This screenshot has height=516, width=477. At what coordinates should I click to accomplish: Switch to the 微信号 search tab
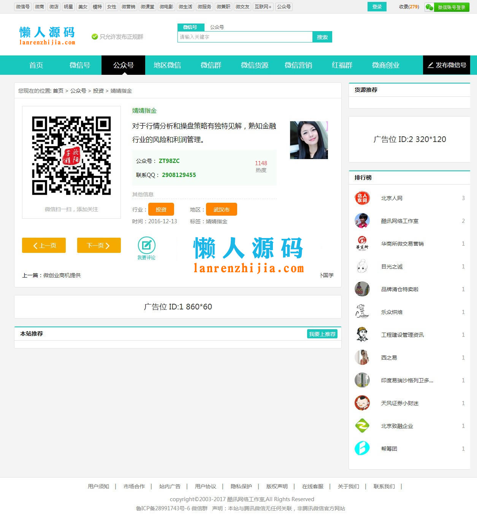[x=191, y=27]
